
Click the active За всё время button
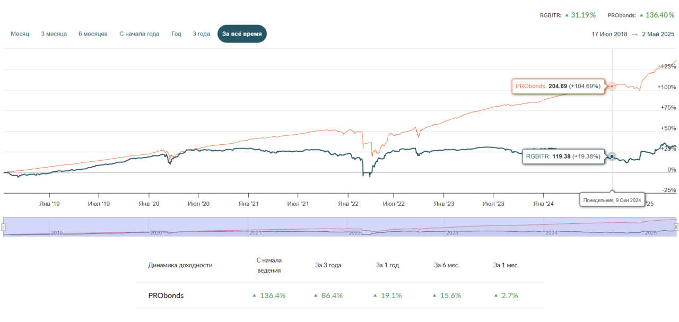(x=242, y=34)
